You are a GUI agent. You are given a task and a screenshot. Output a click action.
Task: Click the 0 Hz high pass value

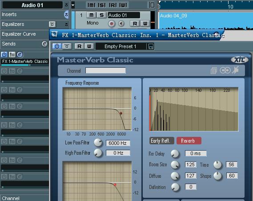[x=118, y=153]
